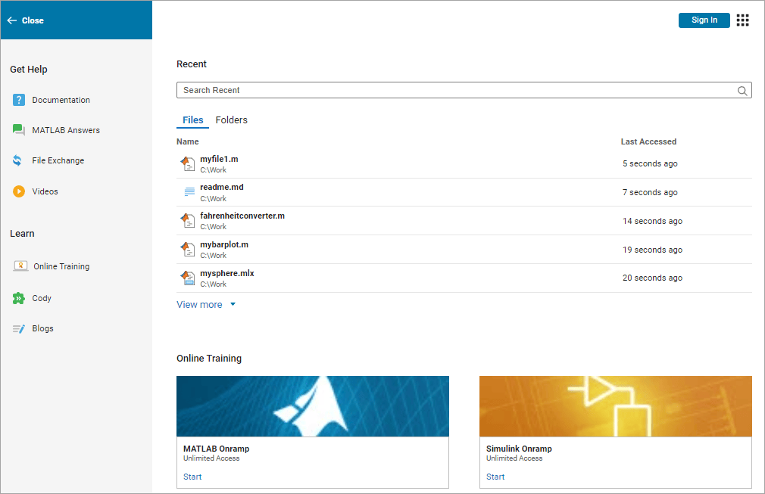Open recent file mysphere.mlx
Image resolution: width=765 pixels, height=494 pixels.
(227, 273)
